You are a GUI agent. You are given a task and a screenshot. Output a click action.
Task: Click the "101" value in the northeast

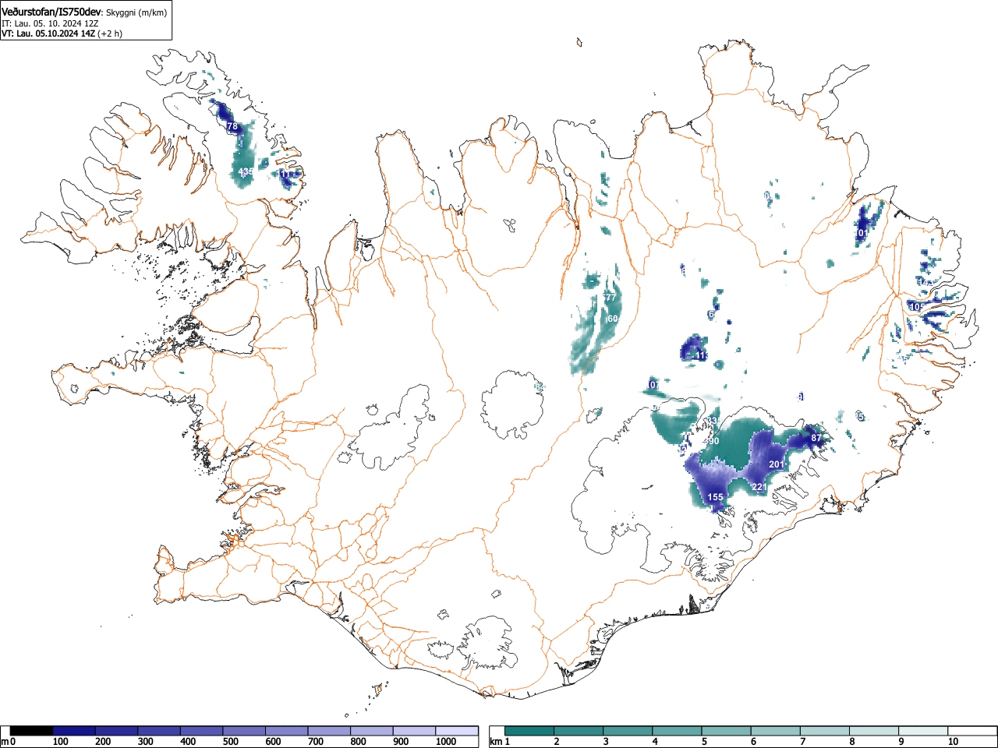point(862,233)
